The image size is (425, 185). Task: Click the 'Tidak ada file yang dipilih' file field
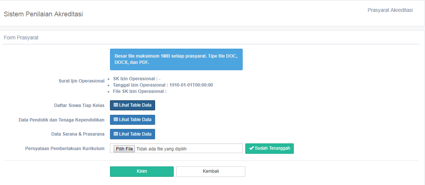(176, 148)
